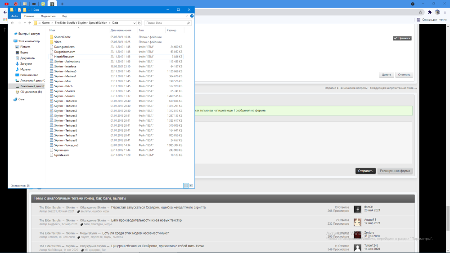Select Видео in navigation pane
The height and width of the screenshot is (253, 450).
coord(22,53)
